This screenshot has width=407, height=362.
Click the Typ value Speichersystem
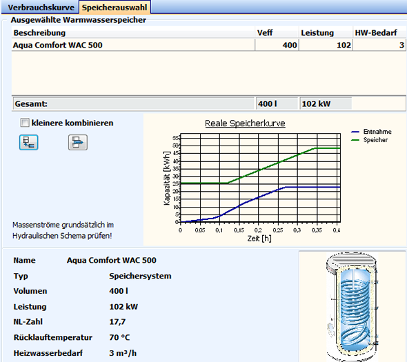pos(140,276)
